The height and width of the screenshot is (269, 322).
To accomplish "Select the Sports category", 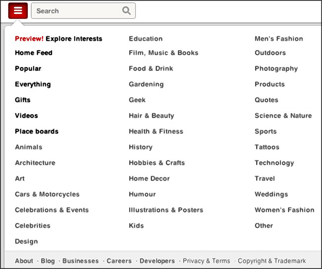I will [266, 132].
